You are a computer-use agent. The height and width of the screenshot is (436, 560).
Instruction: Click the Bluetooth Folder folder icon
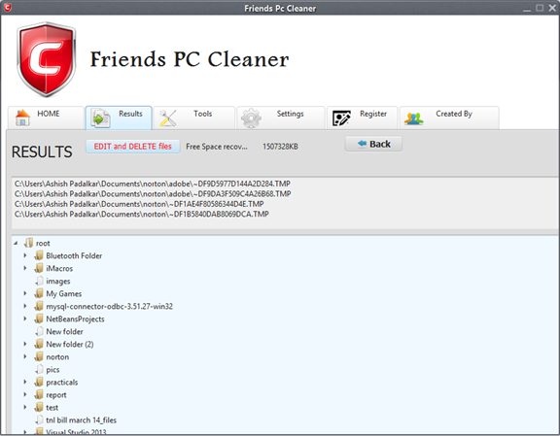(39, 255)
